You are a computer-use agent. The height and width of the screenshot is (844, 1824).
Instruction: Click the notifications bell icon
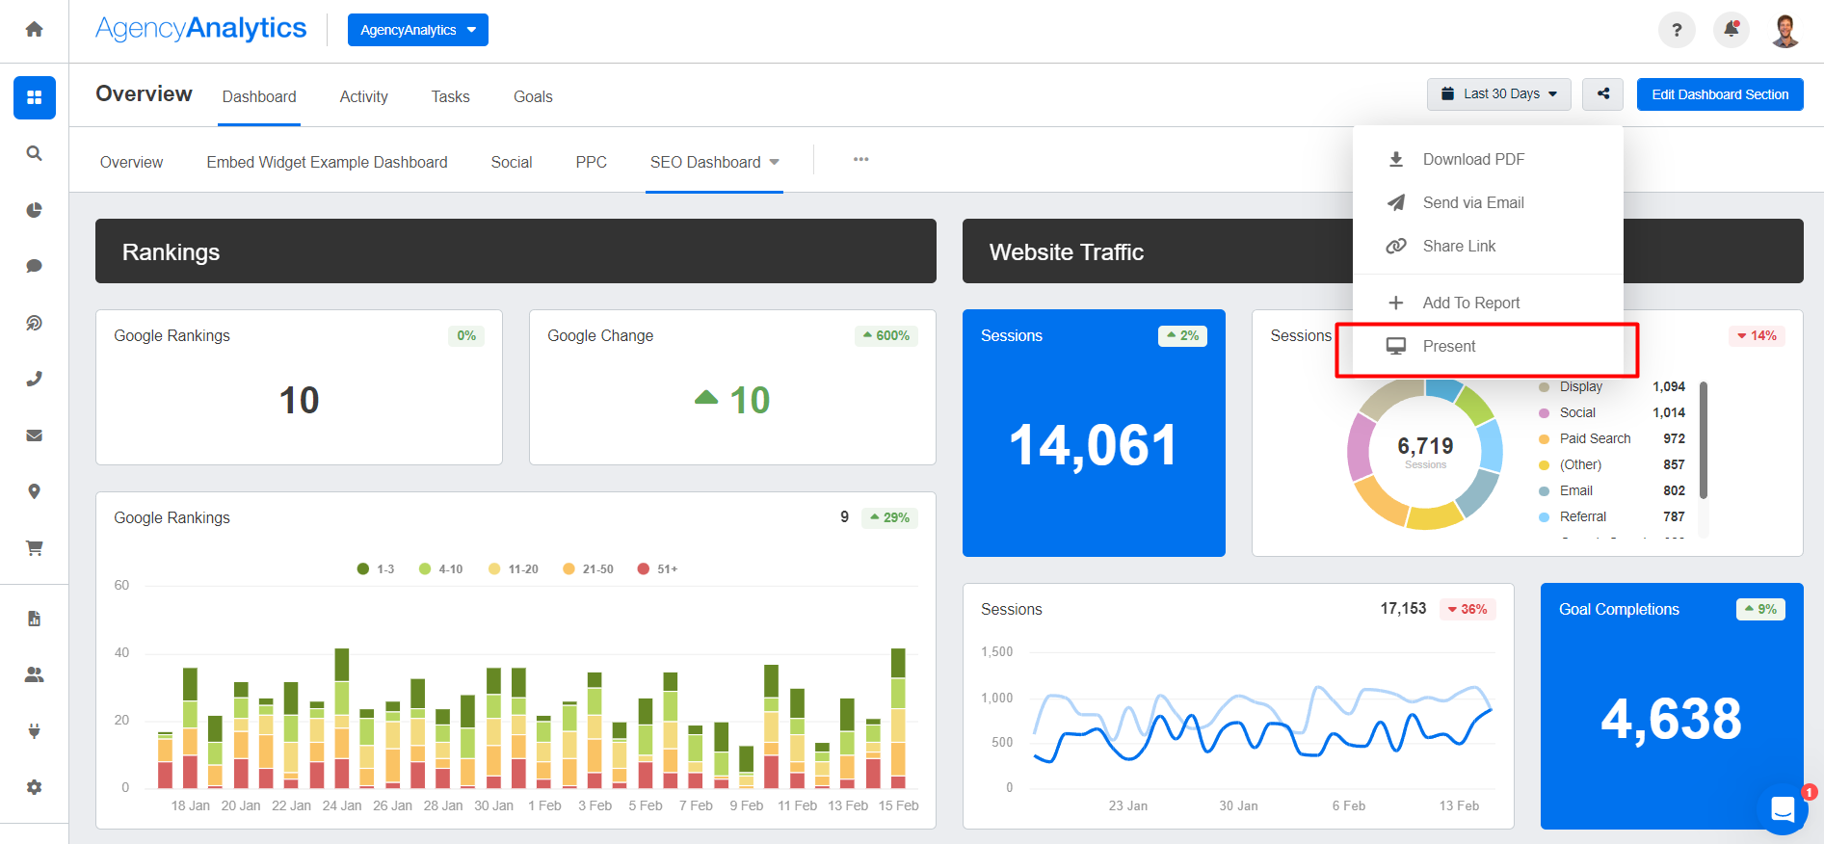click(x=1731, y=30)
